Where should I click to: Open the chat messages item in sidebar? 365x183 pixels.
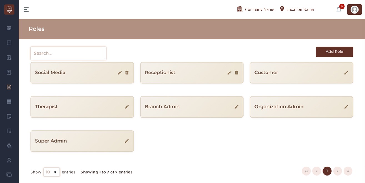[x=9, y=175]
